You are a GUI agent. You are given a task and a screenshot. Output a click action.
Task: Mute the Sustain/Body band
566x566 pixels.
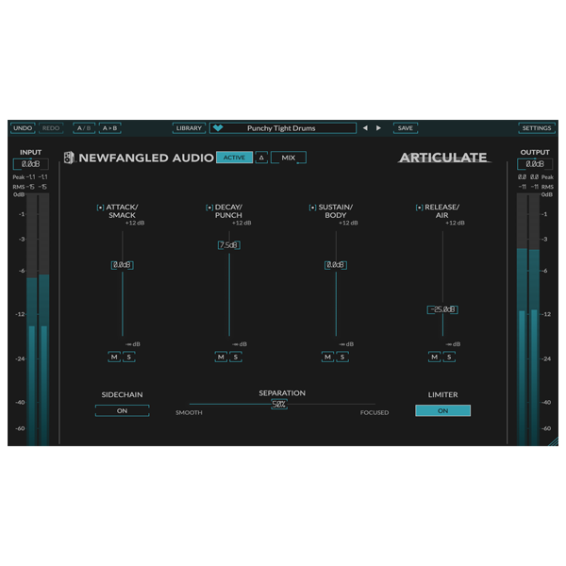327,357
